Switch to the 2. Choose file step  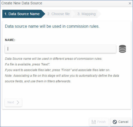58,14
